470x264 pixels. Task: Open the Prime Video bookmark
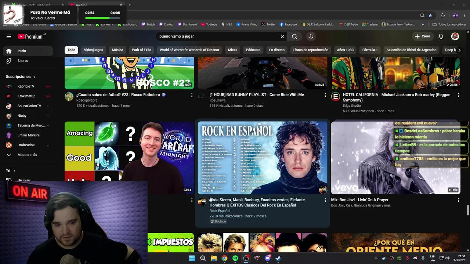tap(247, 25)
